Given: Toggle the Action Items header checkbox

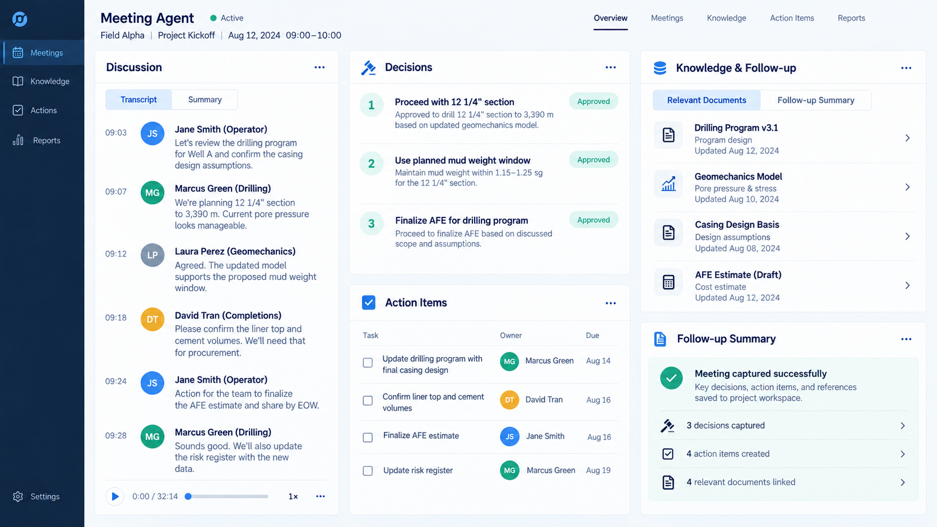Looking at the screenshot, I should point(369,302).
